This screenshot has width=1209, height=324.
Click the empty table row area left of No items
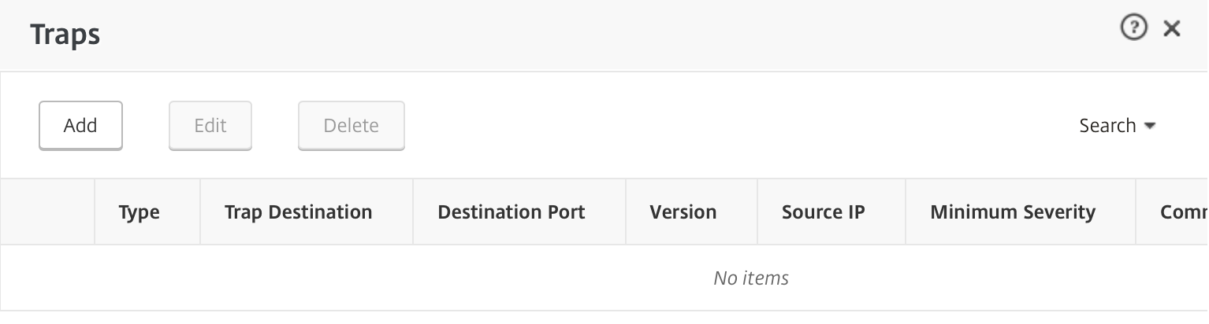pos(315,278)
